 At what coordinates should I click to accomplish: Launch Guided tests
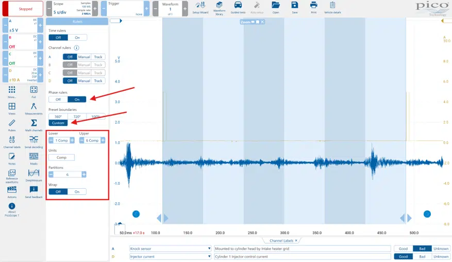tap(238, 7)
